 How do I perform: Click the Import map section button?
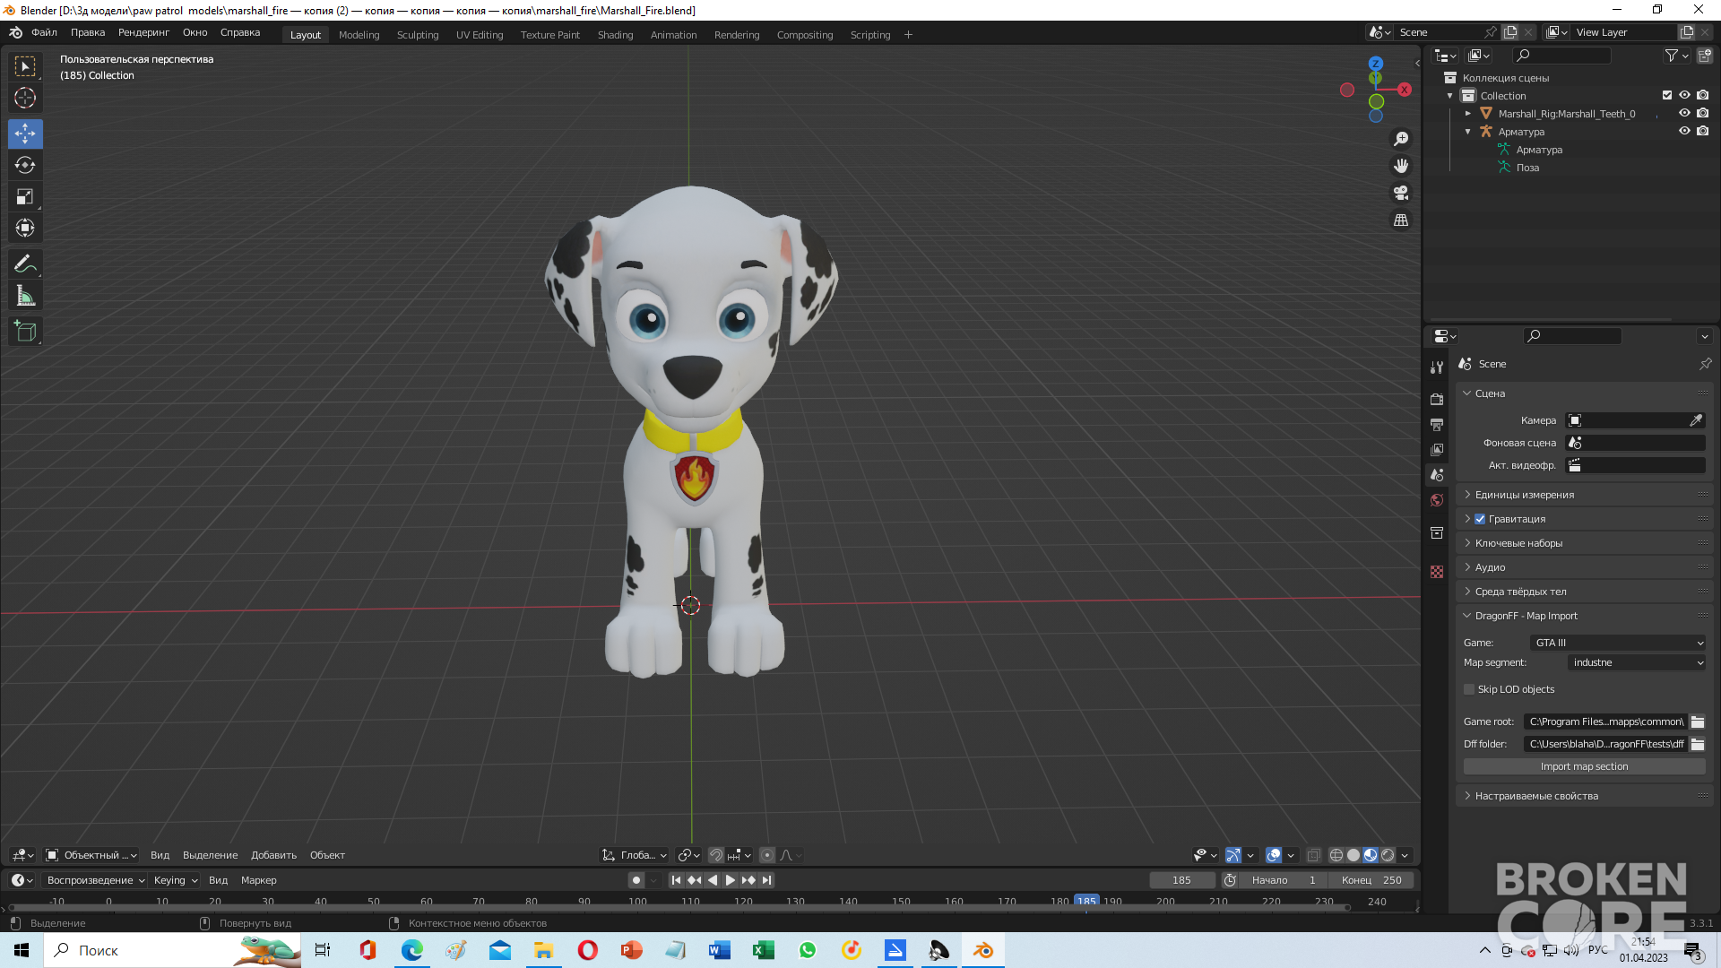click(1584, 766)
